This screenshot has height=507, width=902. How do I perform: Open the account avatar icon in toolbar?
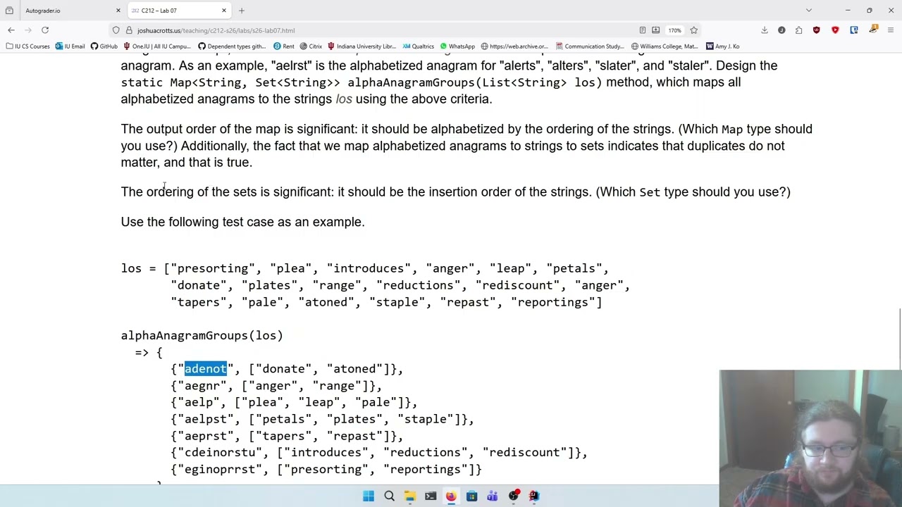(781, 30)
